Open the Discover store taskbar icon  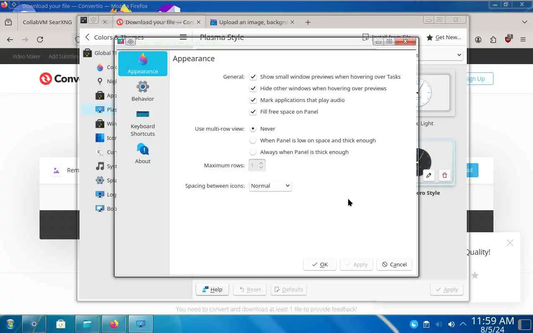pos(61,324)
